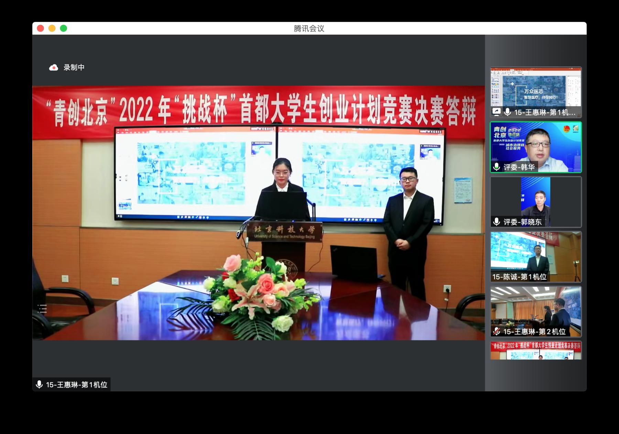Click the microphone icon in bottom-left speaker label
The width and height of the screenshot is (619, 434).
tap(39, 384)
